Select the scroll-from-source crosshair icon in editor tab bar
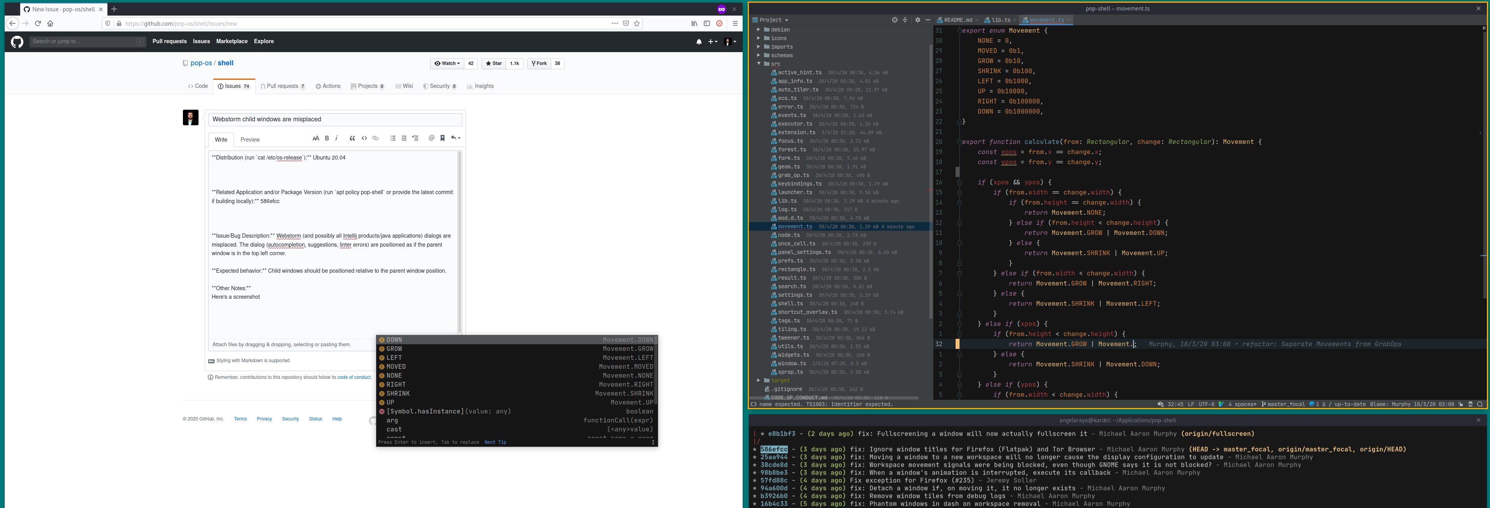Screen dimensions: 1490x508 pos(895,20)
